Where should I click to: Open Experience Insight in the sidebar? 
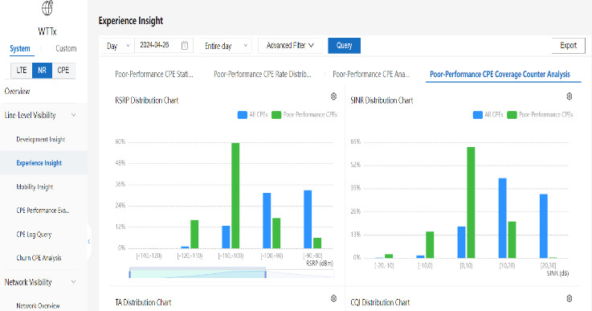click(x=39, y=163)
